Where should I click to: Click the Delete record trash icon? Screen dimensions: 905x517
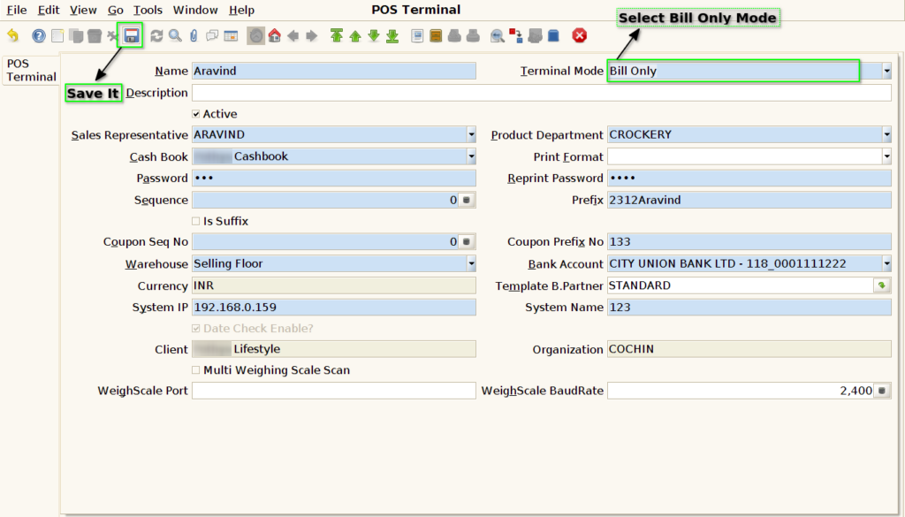(94, 35)
